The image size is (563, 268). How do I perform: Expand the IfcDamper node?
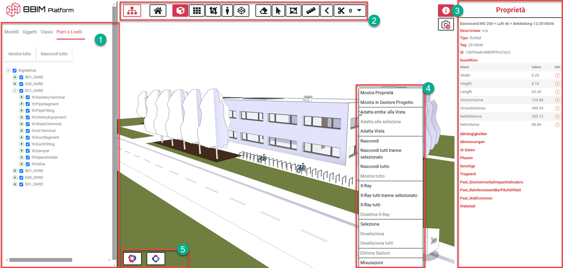coord(22,151)
